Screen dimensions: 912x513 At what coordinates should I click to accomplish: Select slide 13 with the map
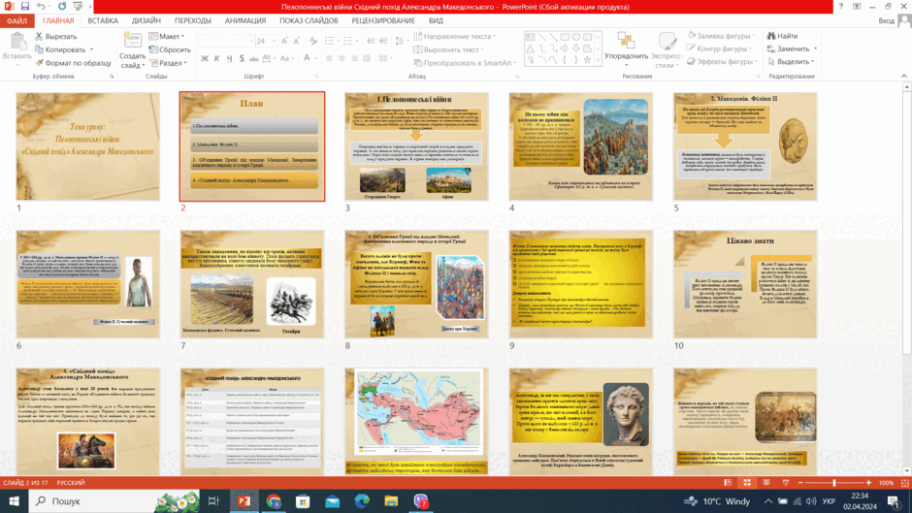click(x=416, y=421)
